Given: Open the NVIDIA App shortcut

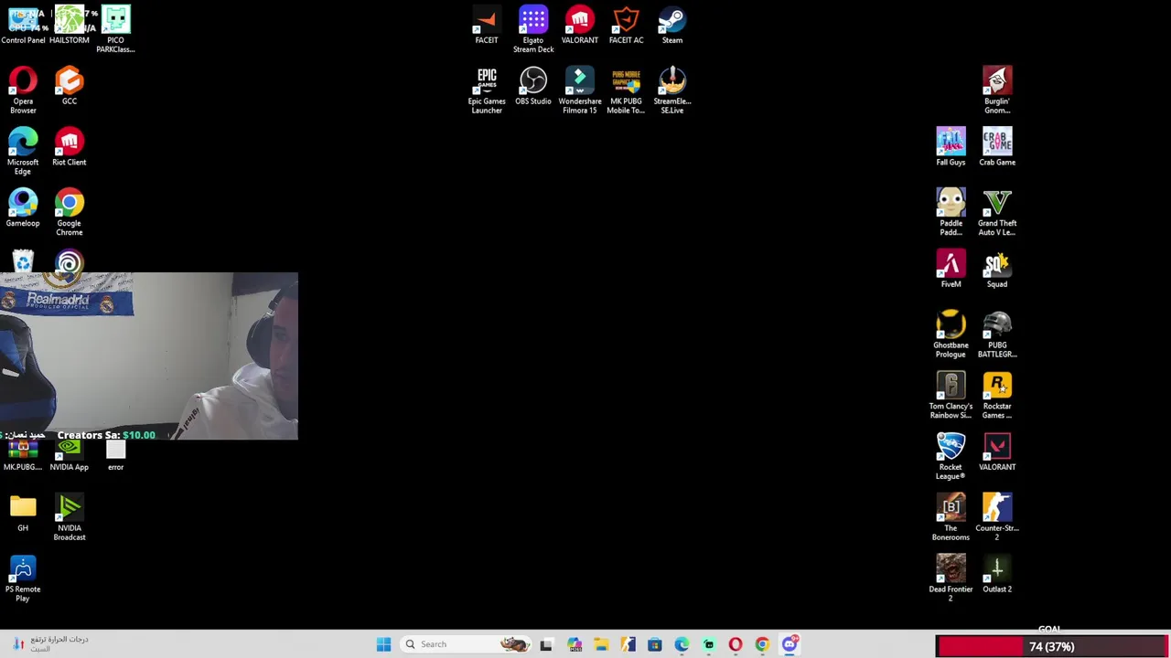Looking at the screenshot, I should tap(70, 456).
